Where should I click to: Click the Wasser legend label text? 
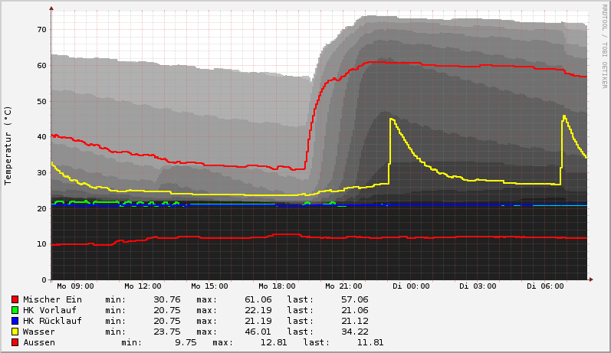(x=39, y=332)
